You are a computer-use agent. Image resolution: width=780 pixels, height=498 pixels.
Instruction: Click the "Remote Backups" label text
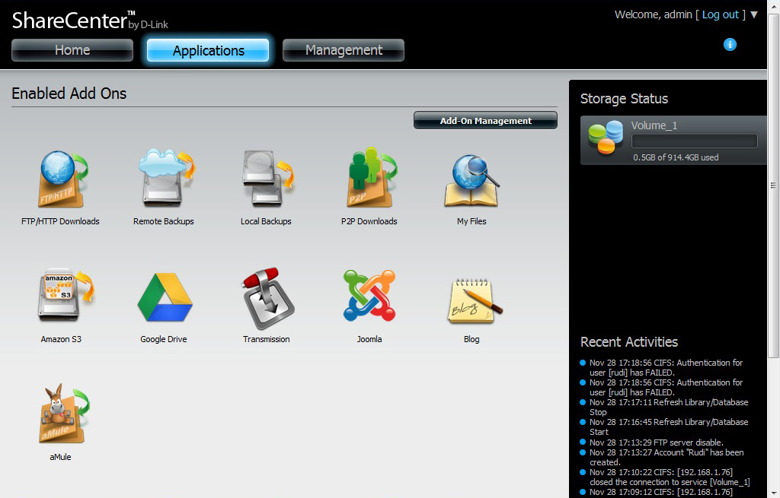click(164, 221)
